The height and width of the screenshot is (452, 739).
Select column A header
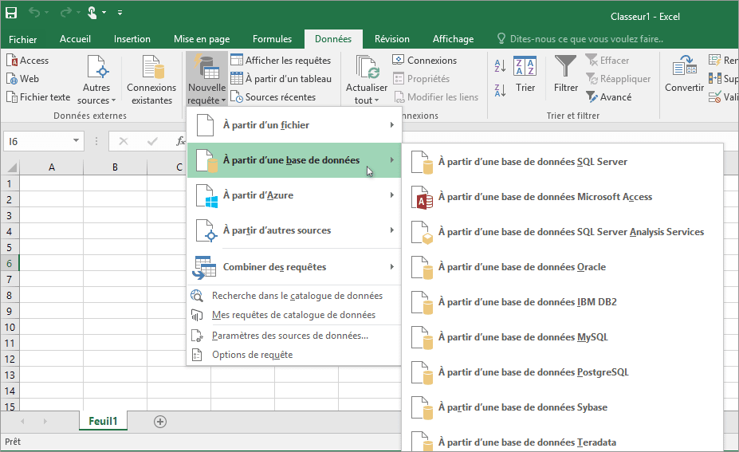[51, 167]
